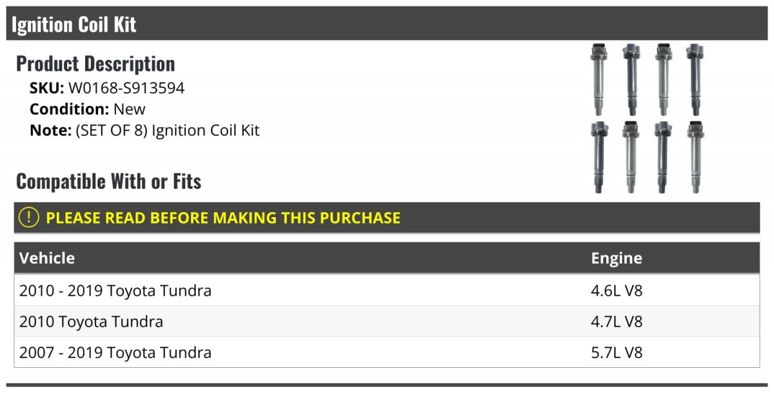774x393 pixels.
Task: Click the top-left ignition coil in image
Action: (x=598, y=79)
